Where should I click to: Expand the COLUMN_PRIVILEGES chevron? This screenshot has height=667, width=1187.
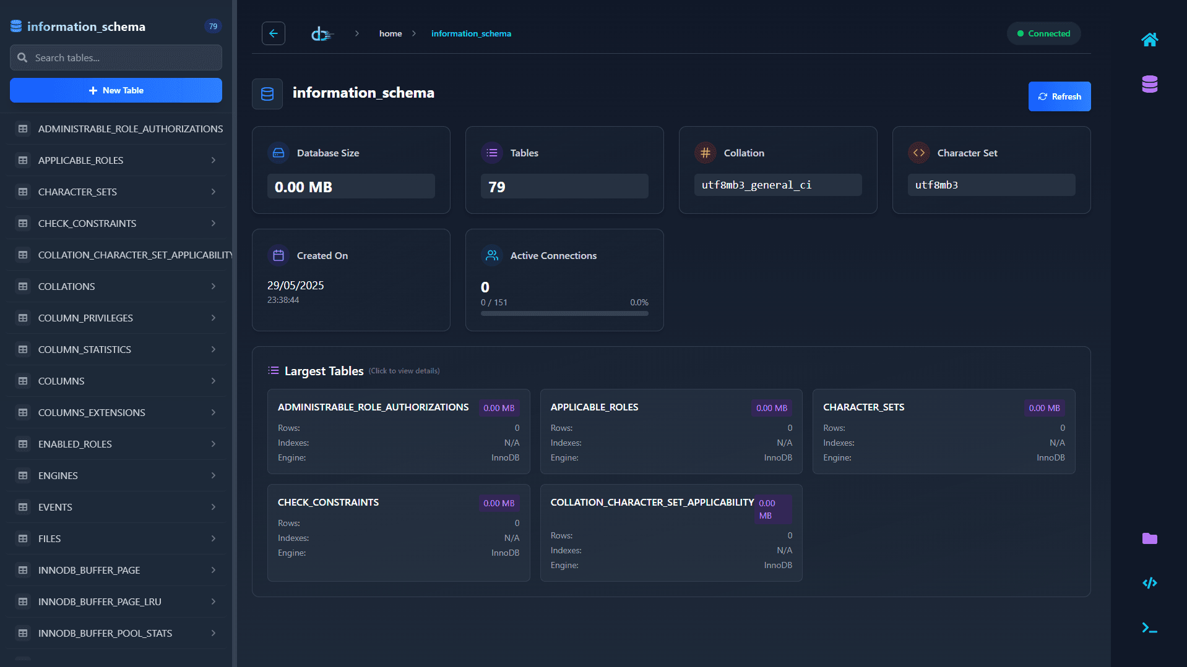tap(214, 318)
